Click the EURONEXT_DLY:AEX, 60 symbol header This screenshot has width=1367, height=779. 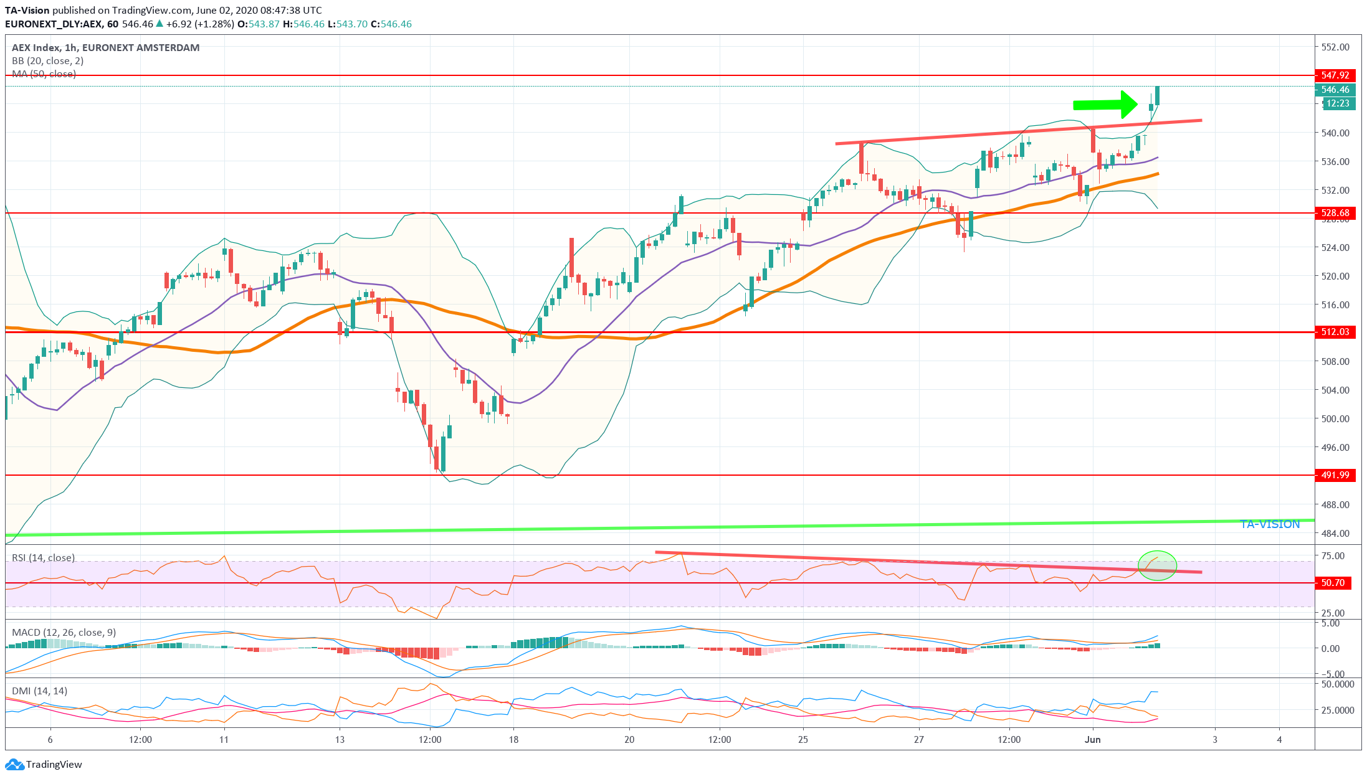click(x=62, y=24)
